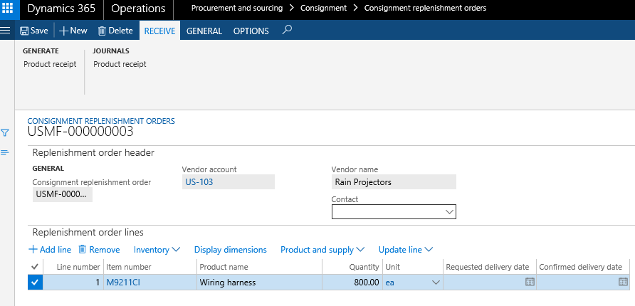Viewport: 635px width, 306px height.
Task: Click the Quantity field showing 800.00
Action: point(352,283)
